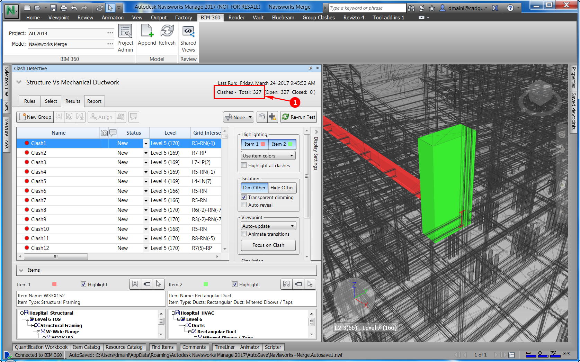The image size is (580, 362).
Task: Switch to the Report tab
Action: (x=94, y=101)
